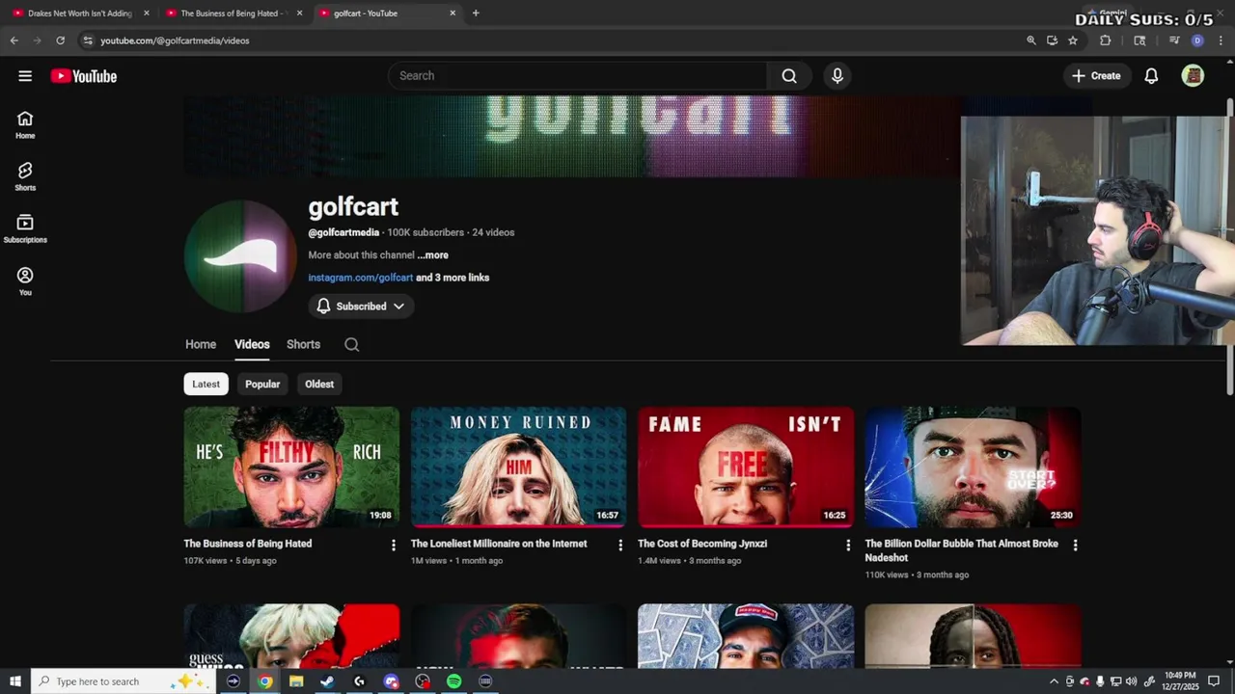The width and height of the screenshot is (1235, 694).
Task: Go back in the browser
Action: pos(14,40)
